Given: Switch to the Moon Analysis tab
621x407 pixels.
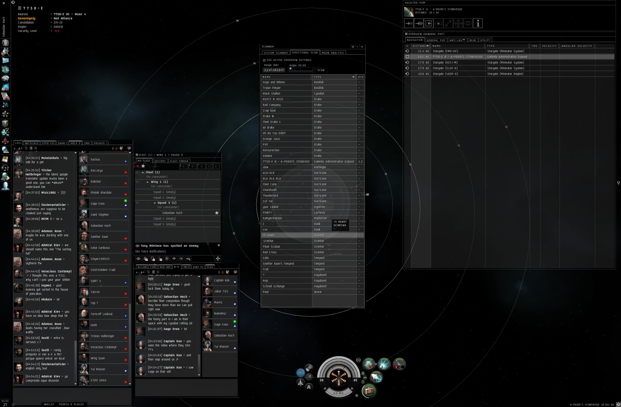Looking at the screenshot, I should point(333,53).
